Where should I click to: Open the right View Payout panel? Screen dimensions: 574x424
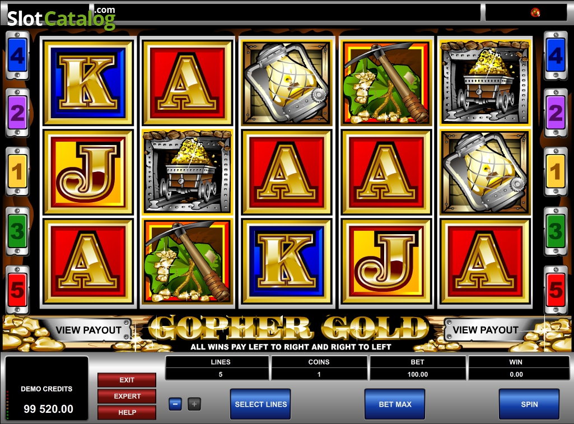point(486,330)
